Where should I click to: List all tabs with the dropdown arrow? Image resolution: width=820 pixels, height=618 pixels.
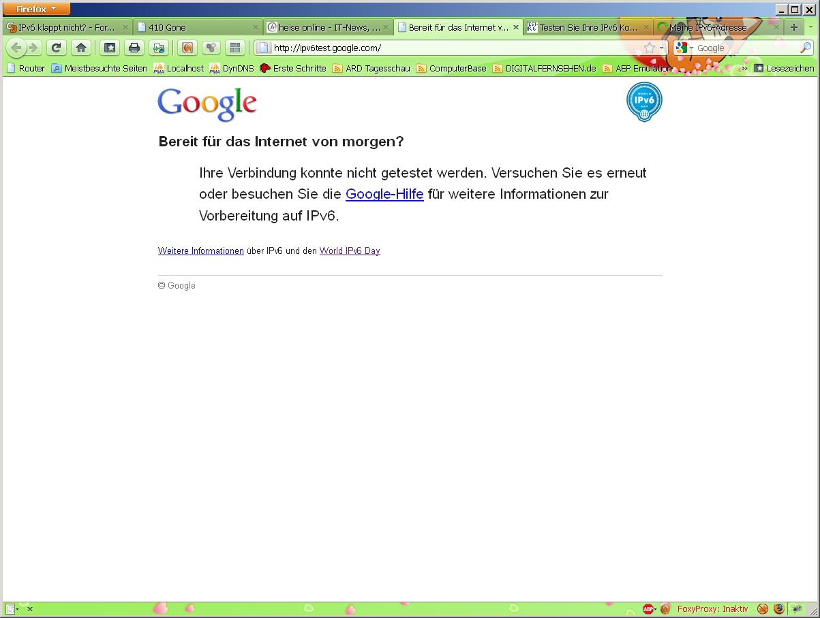[x=811, y=27]
